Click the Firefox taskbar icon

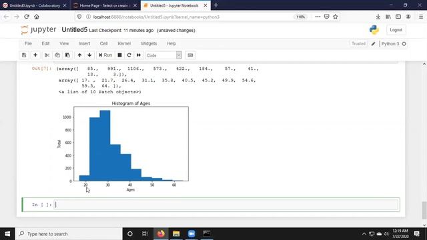(x=161, y=234)
